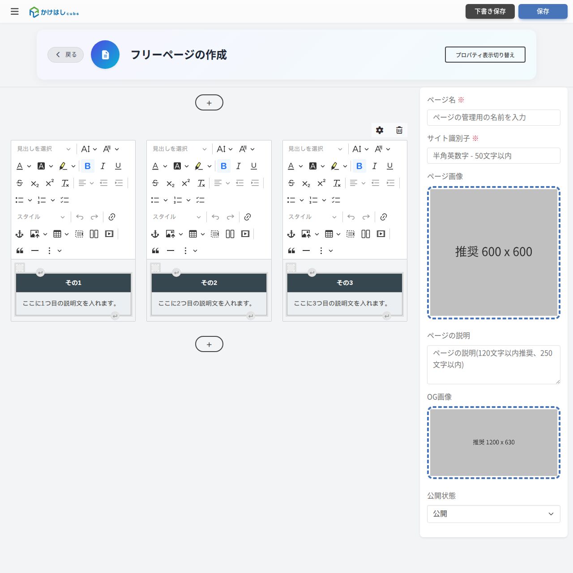Viewport: 573px width, 573px height.
Task: Insert horizontal line in the その1 editor
Action: click(35, 251)
